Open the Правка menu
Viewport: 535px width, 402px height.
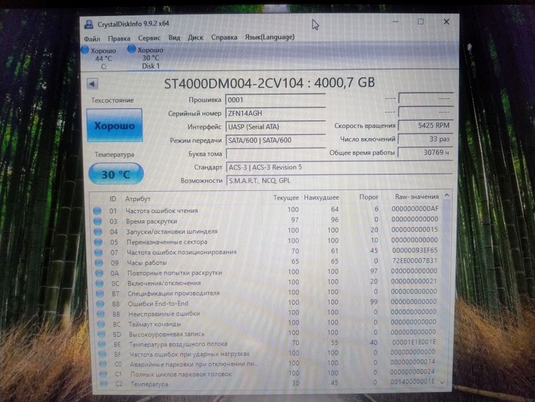119,38
